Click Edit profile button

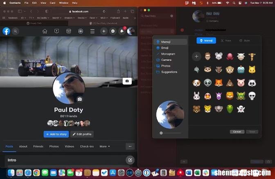pos(82,134)
